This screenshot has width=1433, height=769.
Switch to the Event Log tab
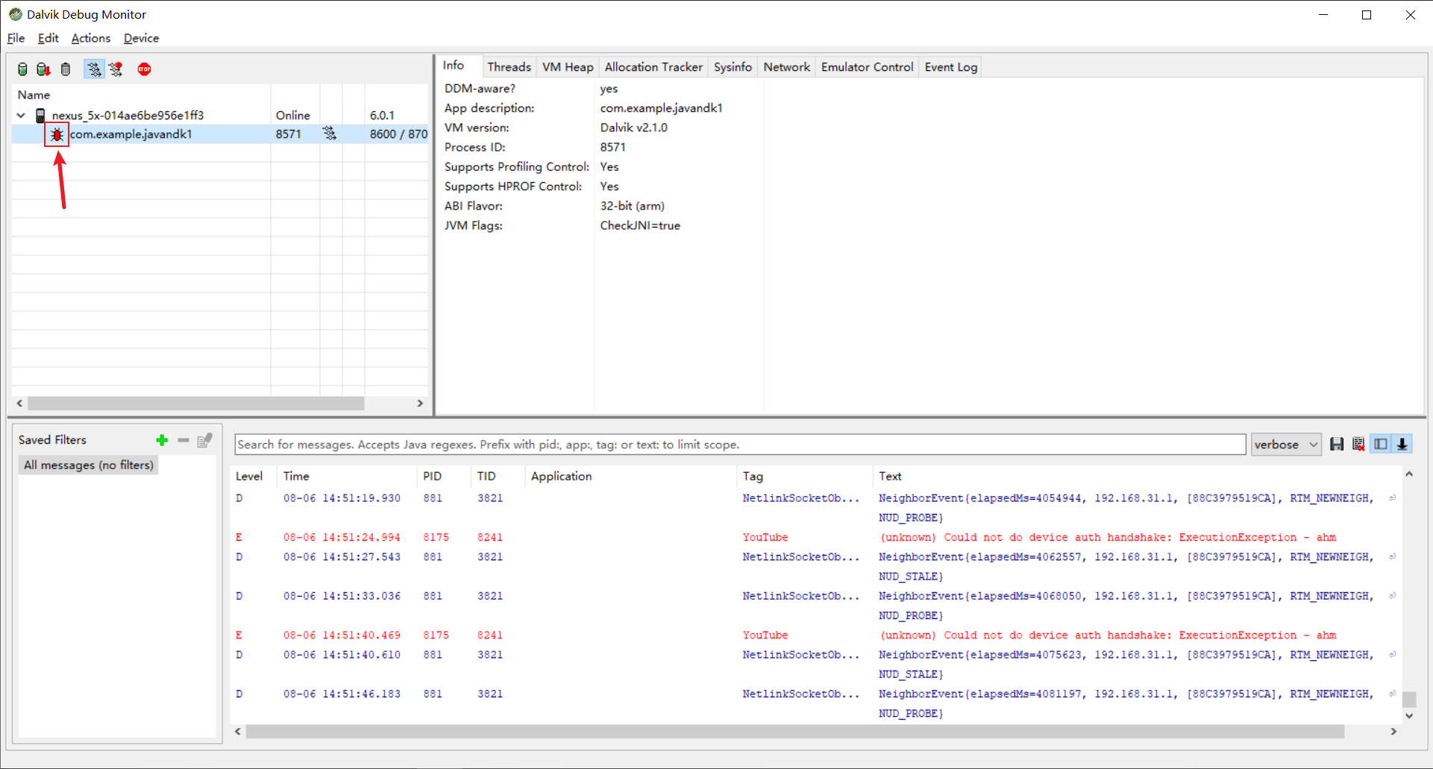coord(950,67)
